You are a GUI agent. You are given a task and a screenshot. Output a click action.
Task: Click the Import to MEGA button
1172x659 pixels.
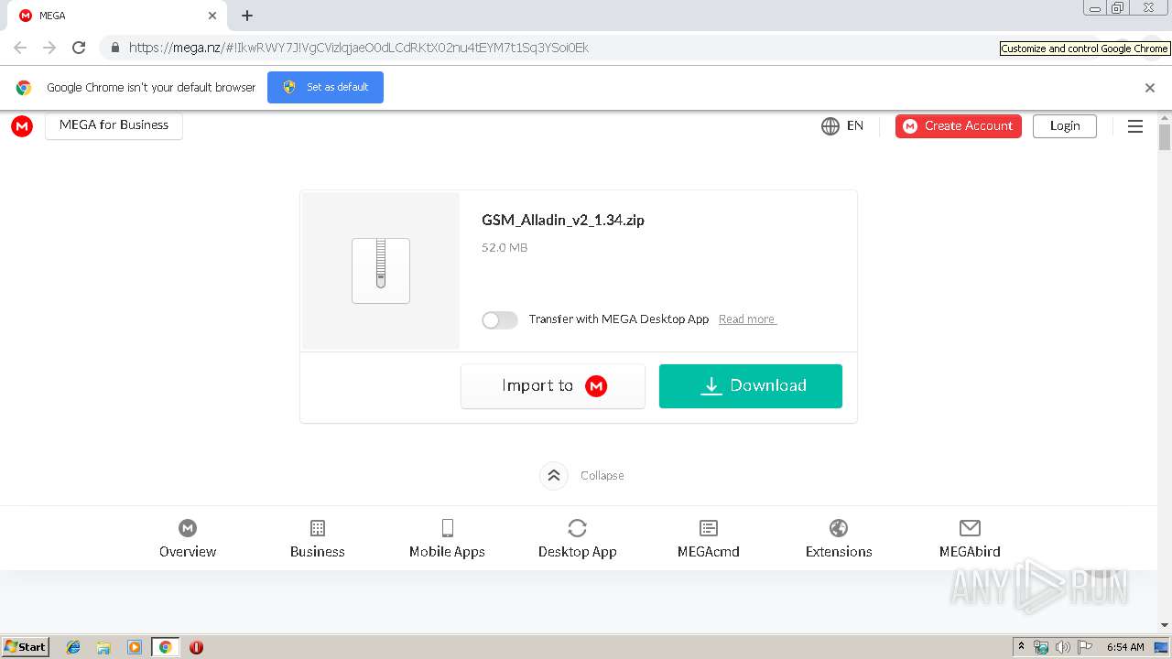553,386
